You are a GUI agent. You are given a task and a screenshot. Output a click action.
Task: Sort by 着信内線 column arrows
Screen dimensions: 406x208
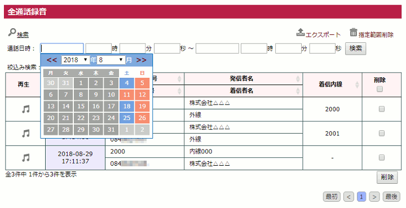[357, 85]
